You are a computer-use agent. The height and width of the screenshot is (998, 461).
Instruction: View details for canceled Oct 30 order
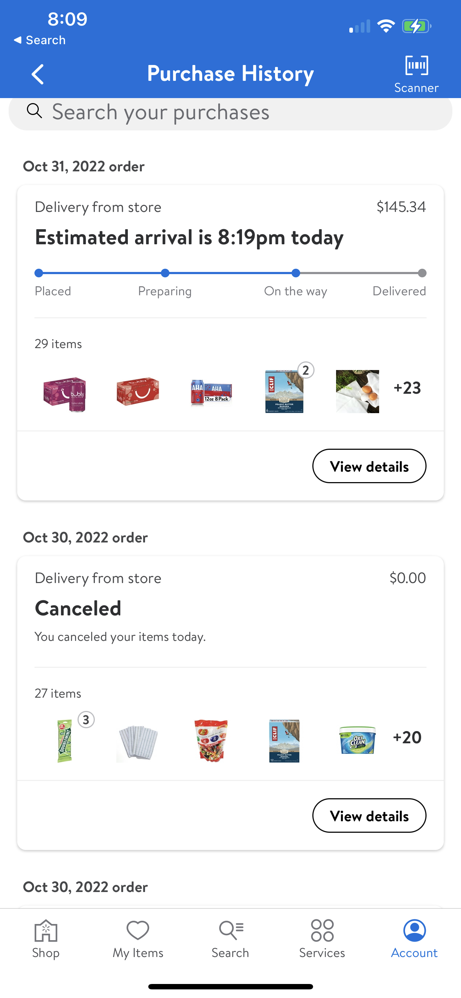[x=369, y=816]
